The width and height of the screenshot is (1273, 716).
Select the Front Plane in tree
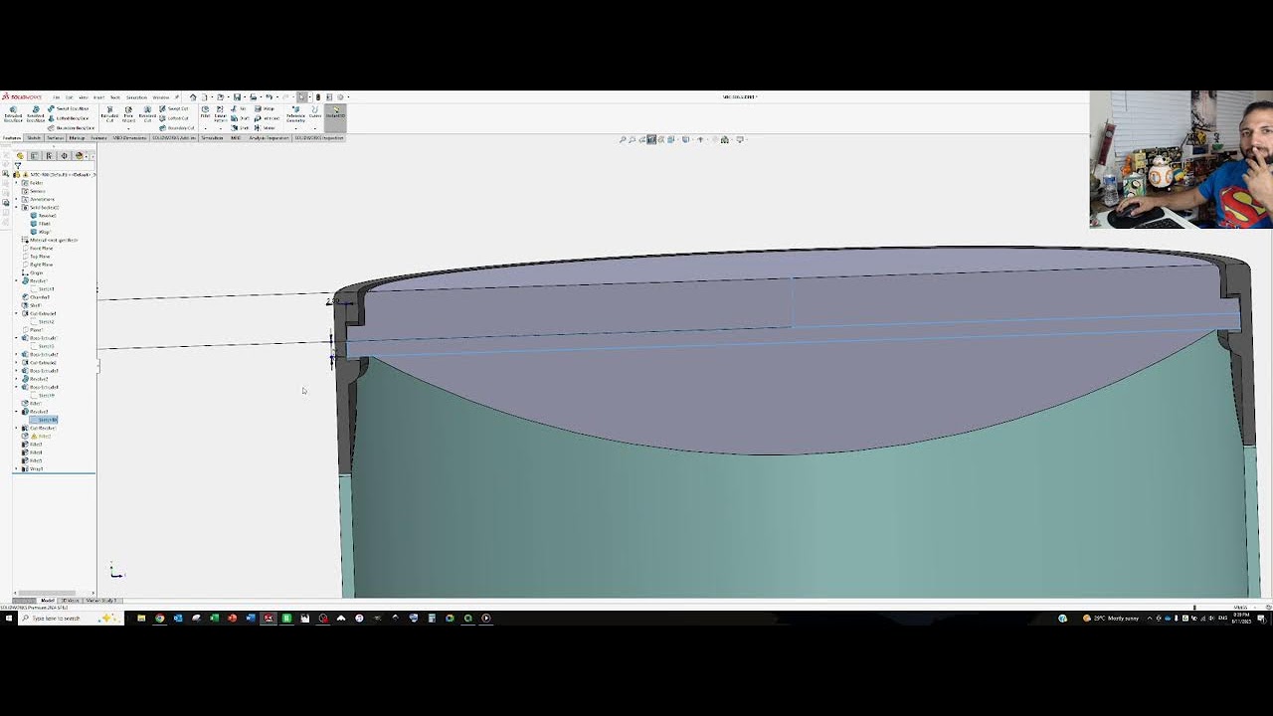coord(43,249)
